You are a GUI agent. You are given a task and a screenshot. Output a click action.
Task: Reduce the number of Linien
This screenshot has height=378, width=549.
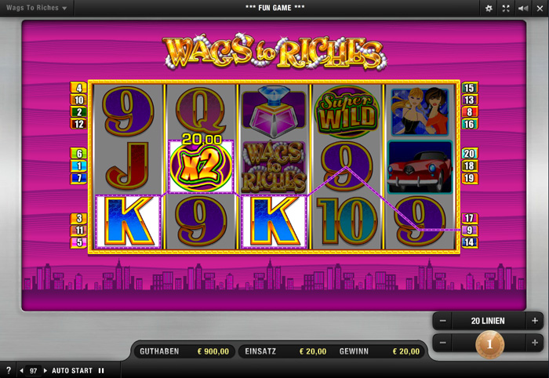tap(442, 321)
